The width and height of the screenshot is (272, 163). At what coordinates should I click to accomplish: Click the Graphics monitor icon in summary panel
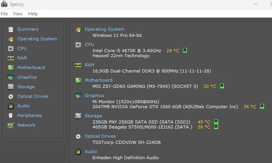78,96
